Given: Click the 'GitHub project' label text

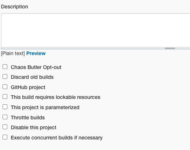Looking at the screenshot, I should [x=28, y=87].
